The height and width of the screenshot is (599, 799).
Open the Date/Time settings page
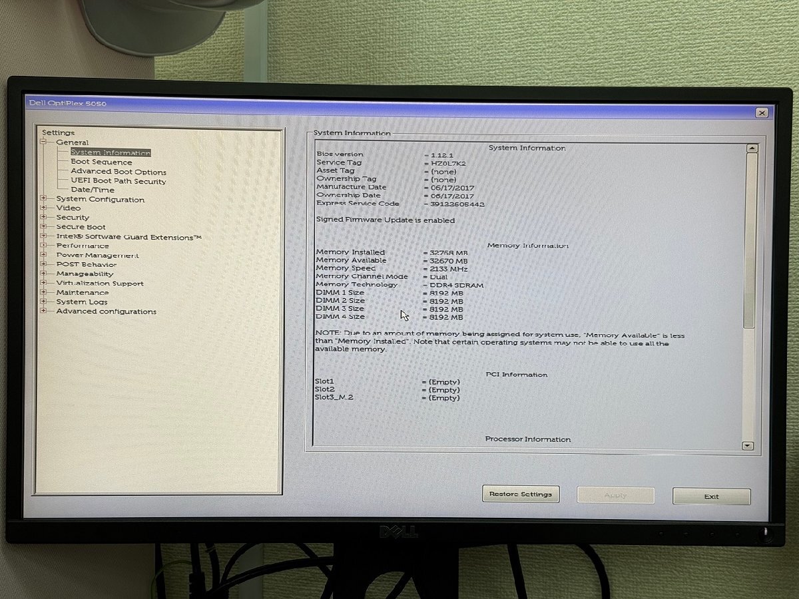[x=94, y=190]
